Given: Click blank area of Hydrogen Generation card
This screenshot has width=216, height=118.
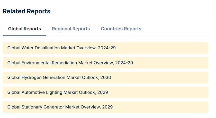Looking at the screenshot, I should (x=162, y=78).
